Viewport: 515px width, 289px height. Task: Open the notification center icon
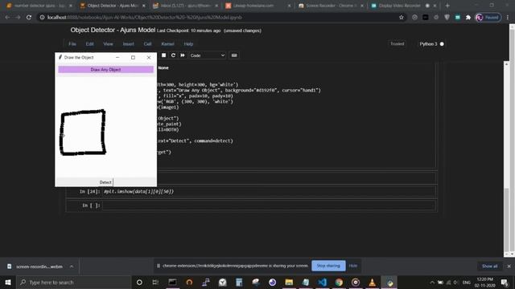point(505,282)
